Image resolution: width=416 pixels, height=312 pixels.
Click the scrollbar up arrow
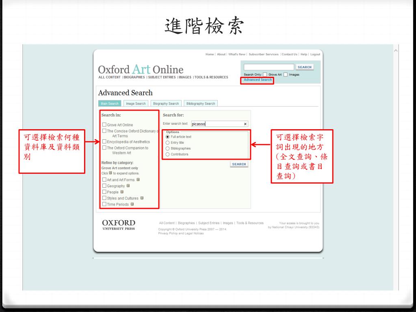pos(396,50)
